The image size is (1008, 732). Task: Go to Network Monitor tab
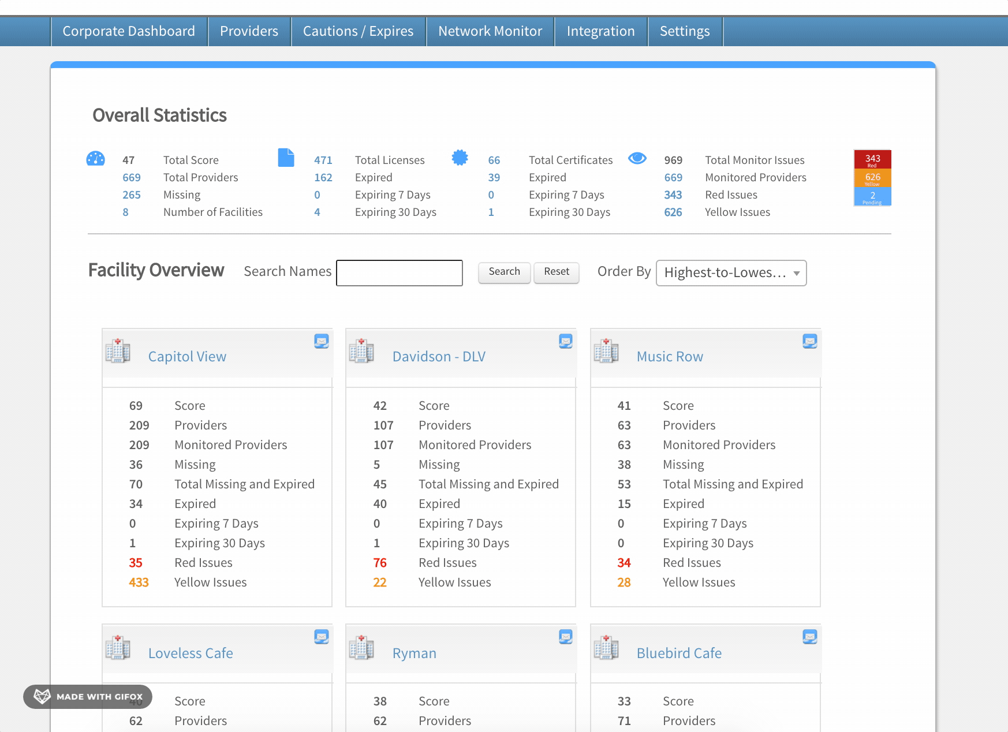point(490,31)
